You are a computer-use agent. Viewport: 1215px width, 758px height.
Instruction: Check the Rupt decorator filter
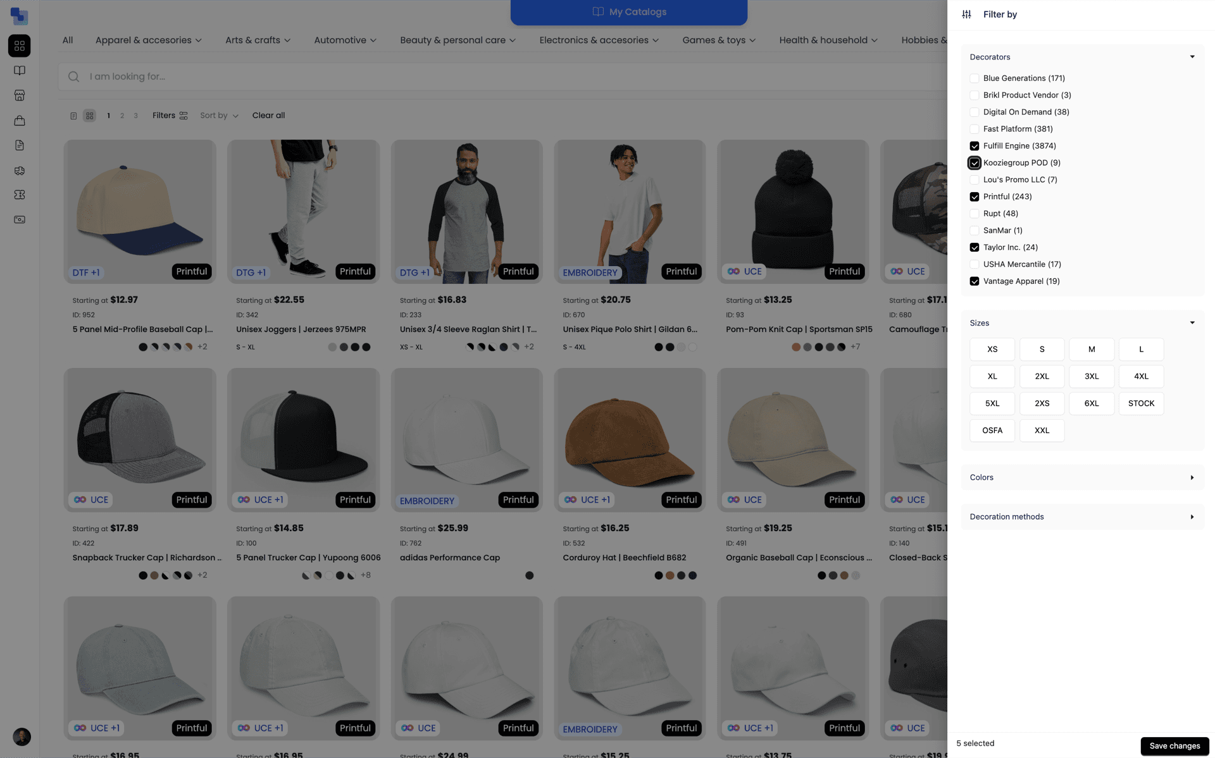pyautogui.click(x=974, y=214)
